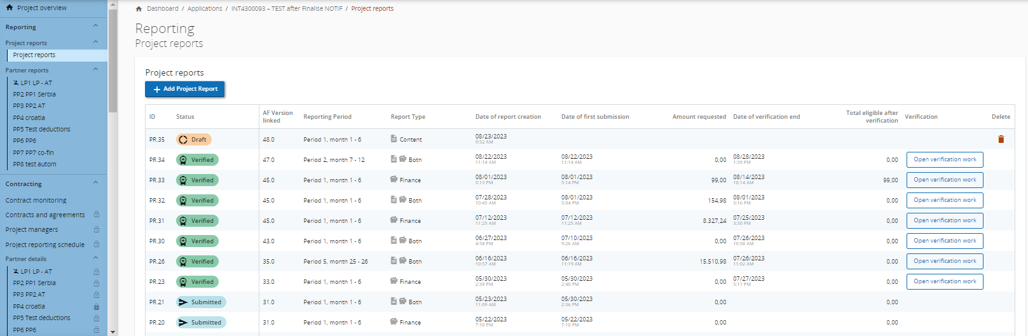Collapse the Partner reports section

95,70
